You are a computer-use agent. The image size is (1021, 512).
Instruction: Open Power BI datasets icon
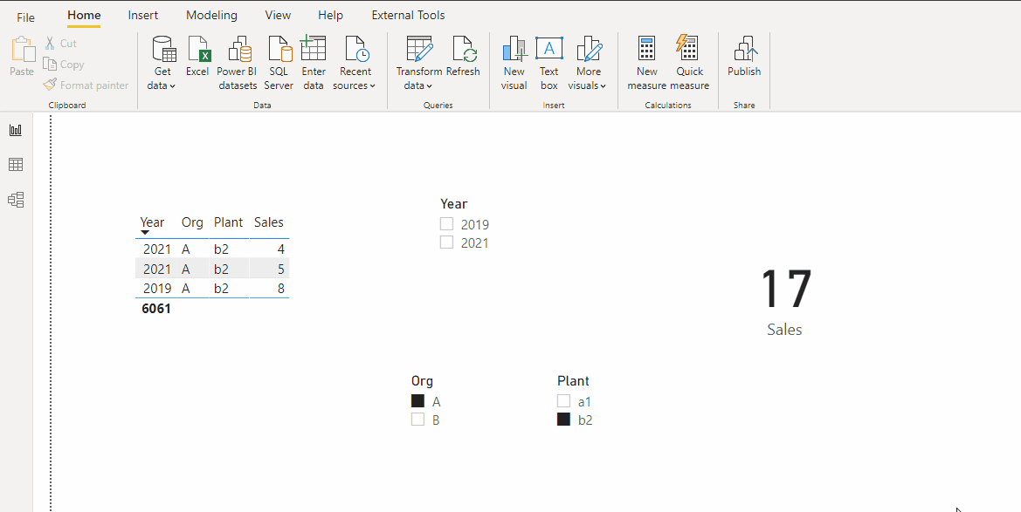coord(239,49)
